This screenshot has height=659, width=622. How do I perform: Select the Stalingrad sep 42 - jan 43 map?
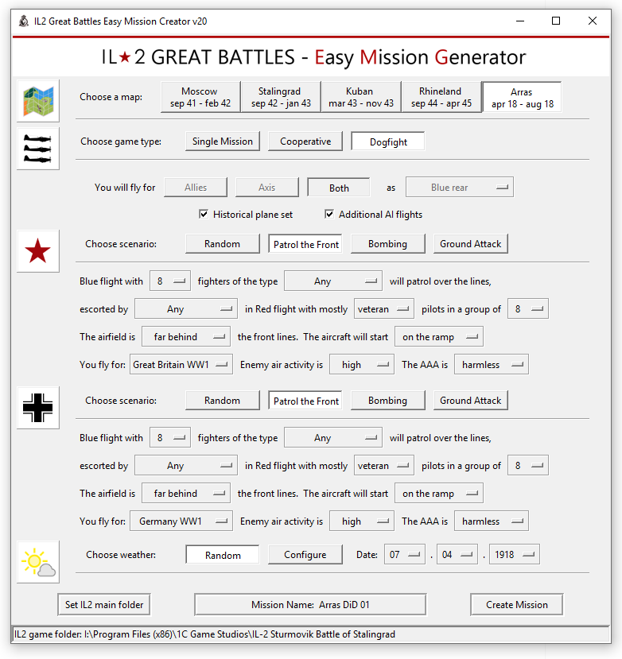click(x=281, y=97)
